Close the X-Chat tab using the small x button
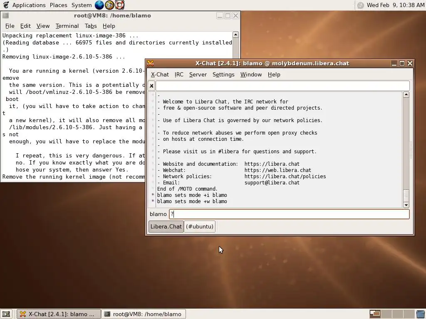Viewport: 426px width, 319px height. [151, 86]
